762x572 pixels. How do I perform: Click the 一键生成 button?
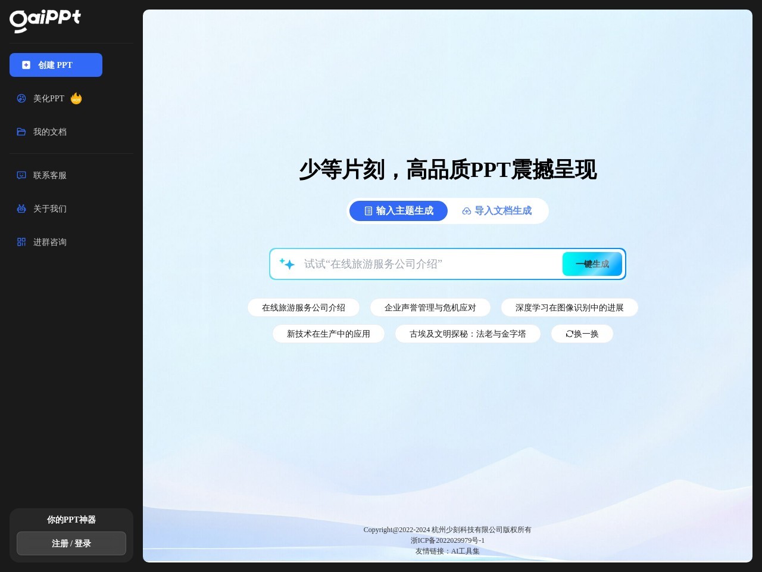coord(592,264)
